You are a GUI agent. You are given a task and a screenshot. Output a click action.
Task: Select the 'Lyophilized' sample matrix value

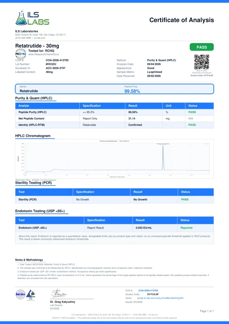coord(155,72)
